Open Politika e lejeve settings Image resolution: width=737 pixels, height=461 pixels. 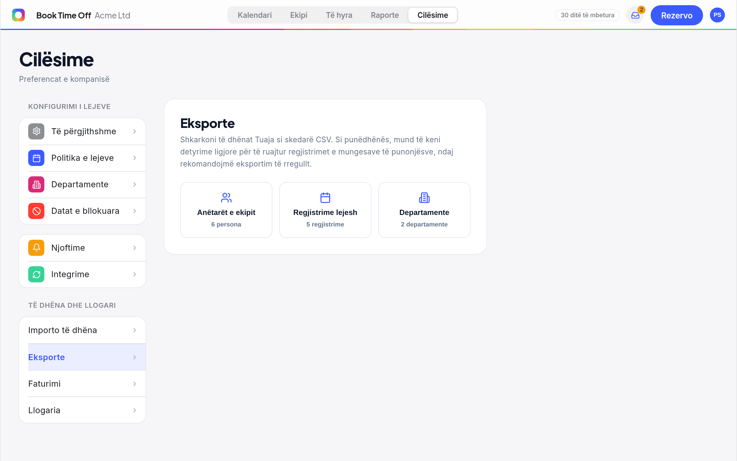coord(82,158)
